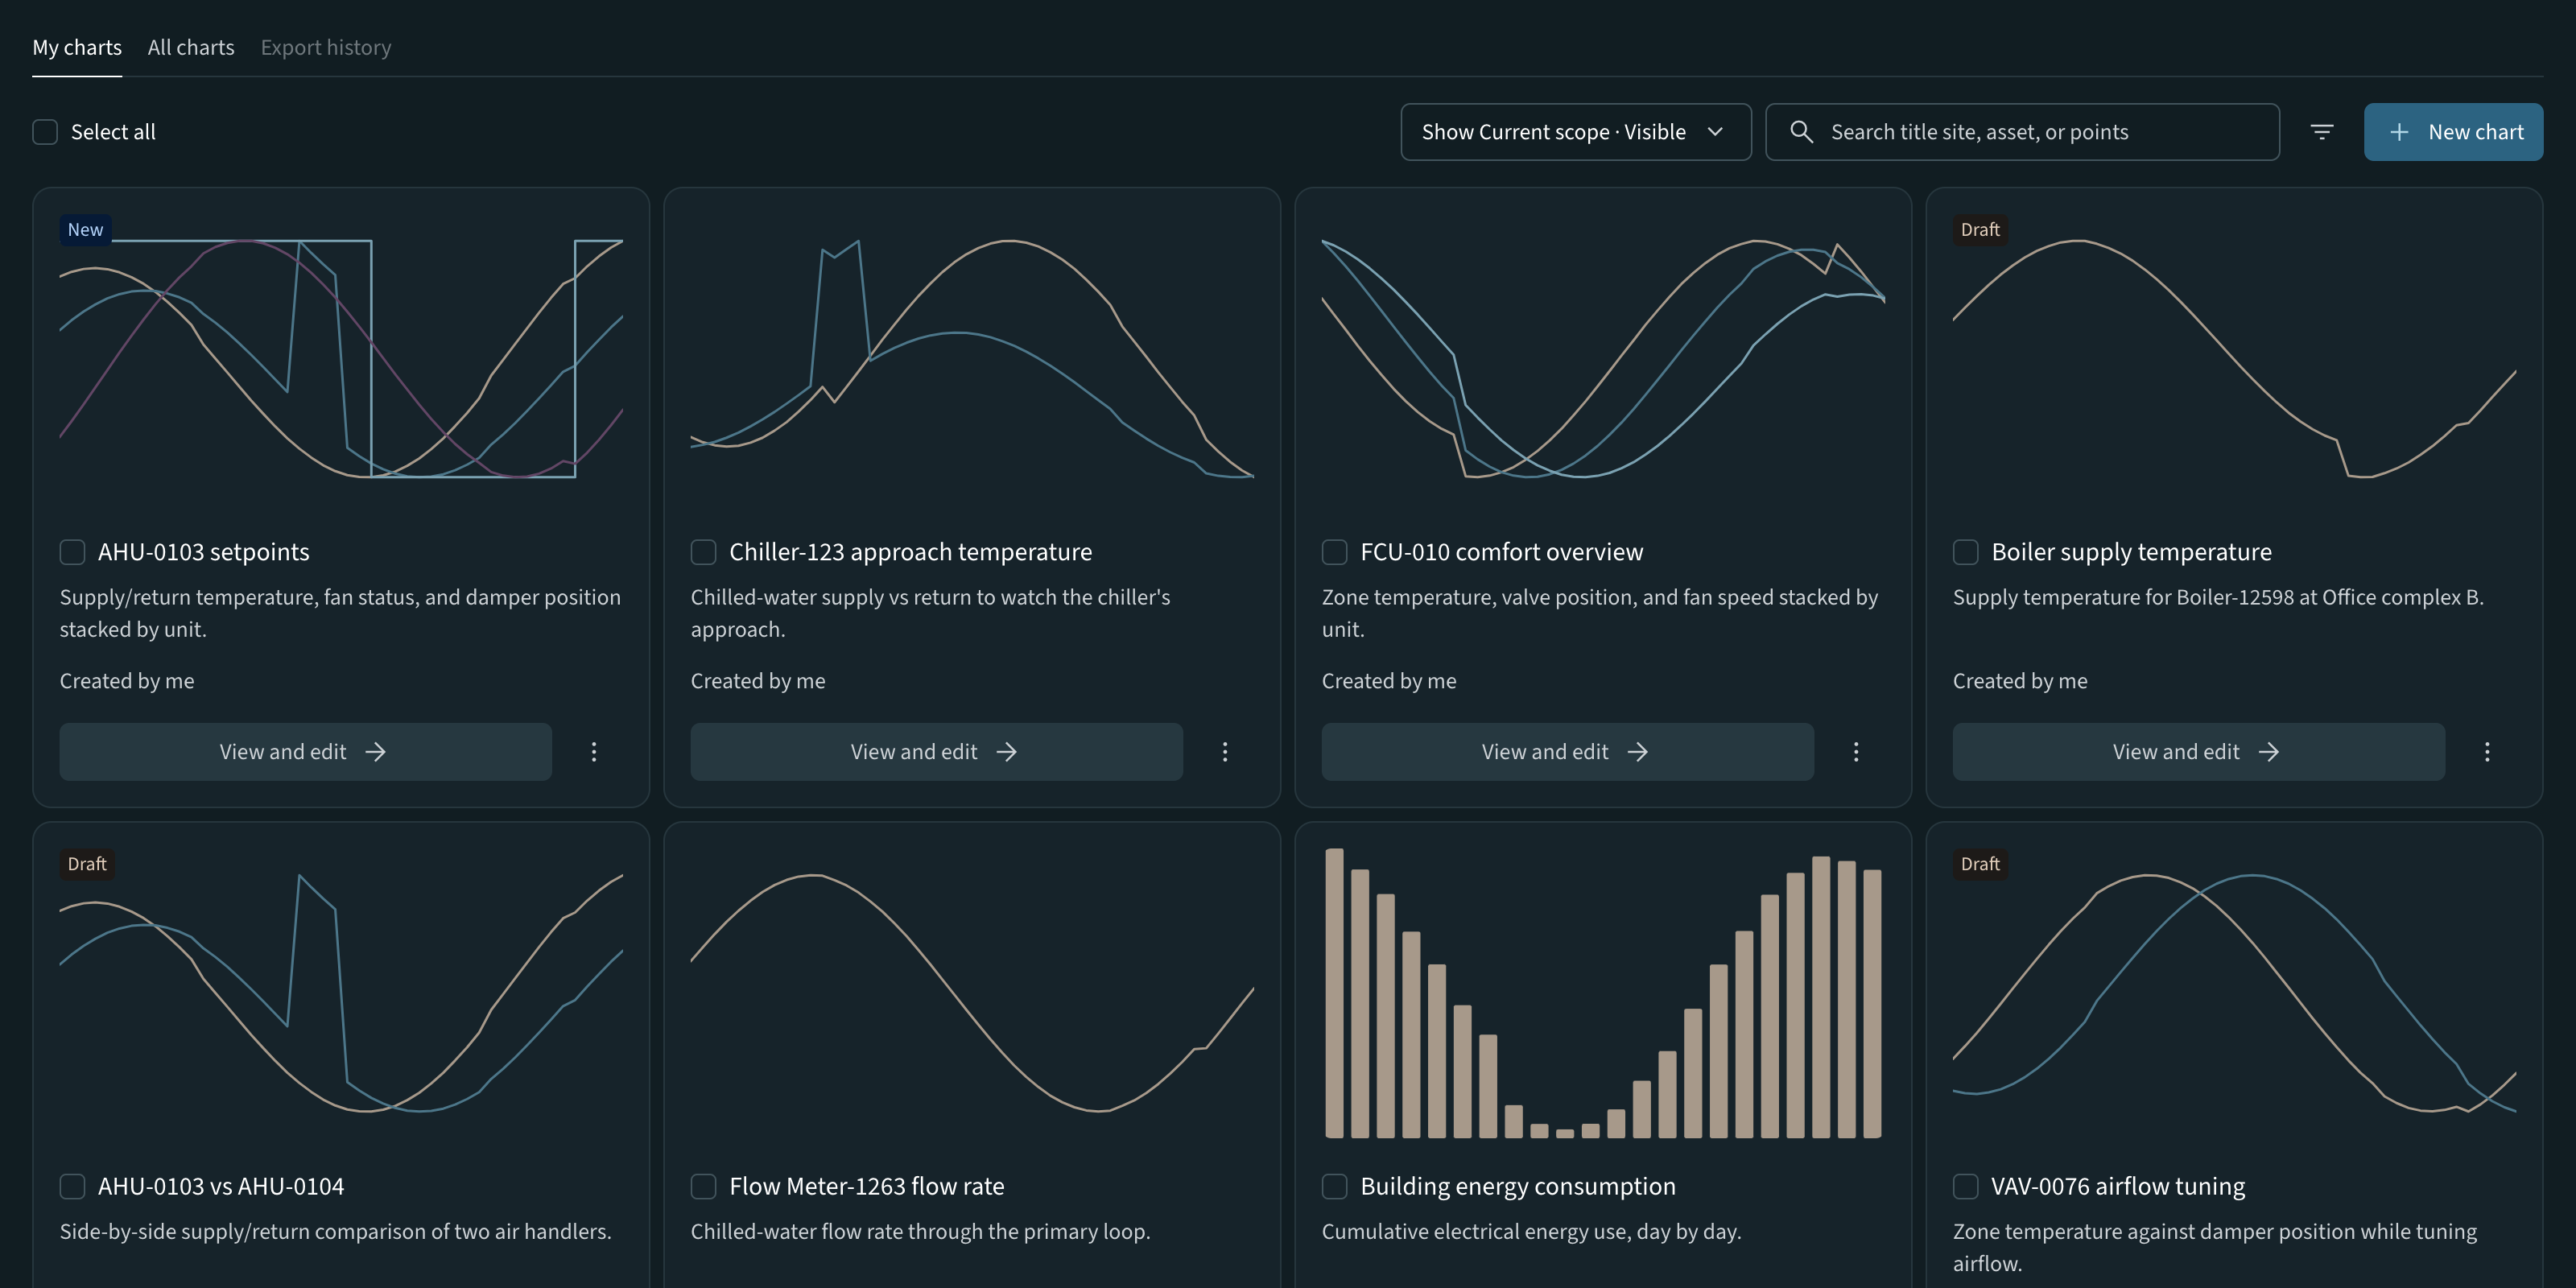This screenshot has height=1288, width=2576.
Task: Open the filter options icon
Action: [2321, 132]
